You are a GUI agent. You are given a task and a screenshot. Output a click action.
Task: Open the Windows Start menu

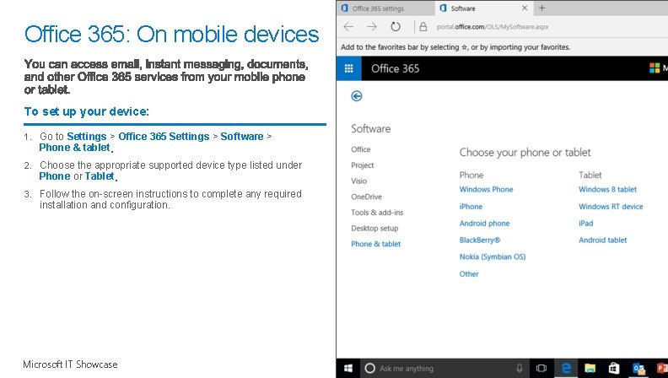pos(348,369)
